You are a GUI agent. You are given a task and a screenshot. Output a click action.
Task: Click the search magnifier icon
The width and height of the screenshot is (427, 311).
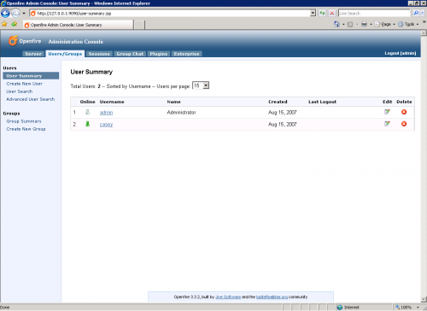pos(416,13)
